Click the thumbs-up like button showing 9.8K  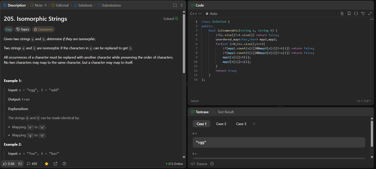(x=9, y=164)
